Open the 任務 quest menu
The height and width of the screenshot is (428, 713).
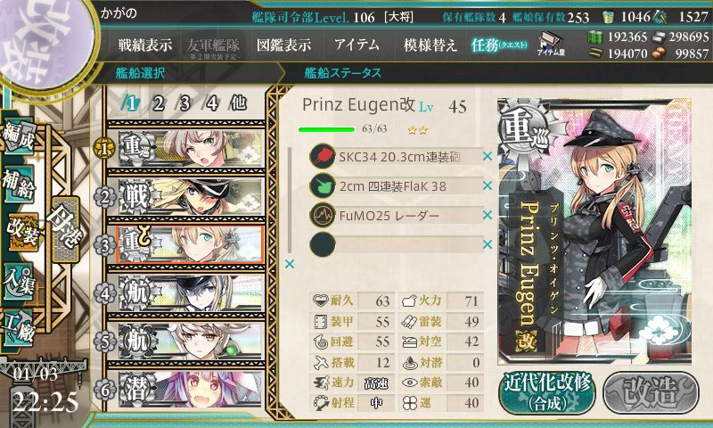(x=499, y=45)
